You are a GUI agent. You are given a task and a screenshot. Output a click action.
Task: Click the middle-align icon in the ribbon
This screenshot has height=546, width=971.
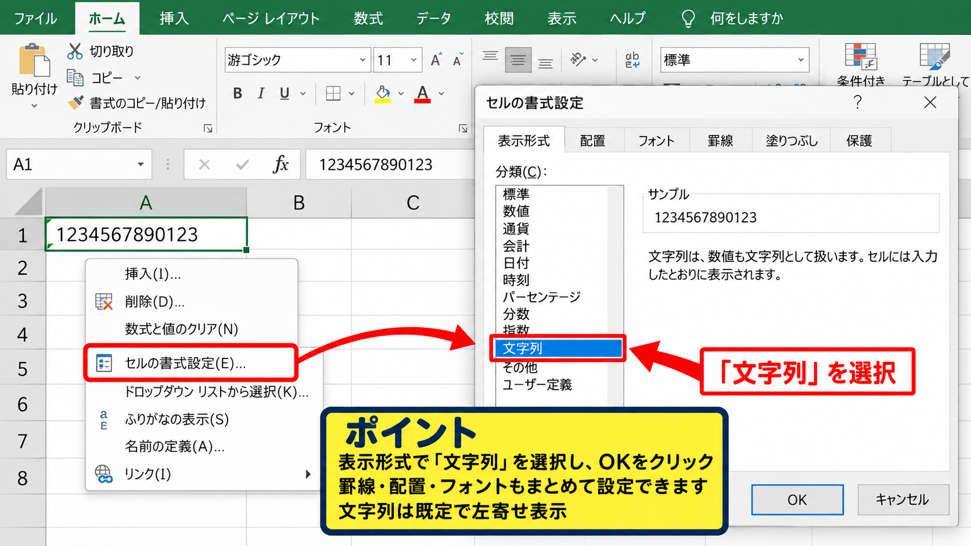[518, 60]
